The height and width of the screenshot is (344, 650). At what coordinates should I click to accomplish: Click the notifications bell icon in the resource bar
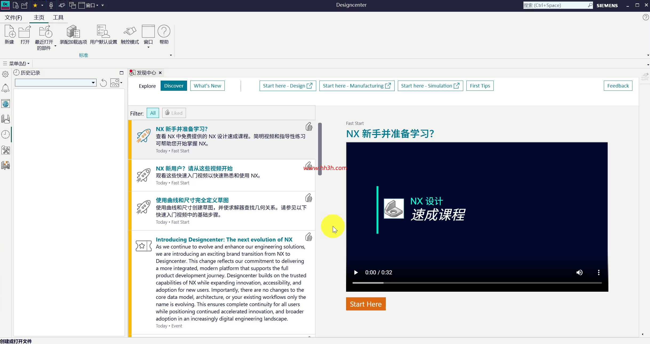pos(6,88)
